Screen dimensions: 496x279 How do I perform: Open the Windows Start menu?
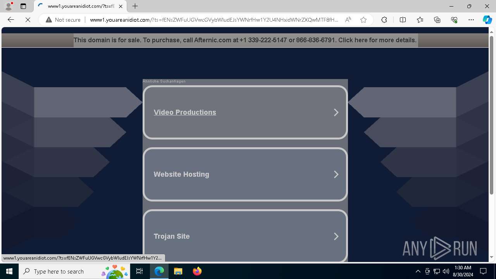[x=9, y=271]
